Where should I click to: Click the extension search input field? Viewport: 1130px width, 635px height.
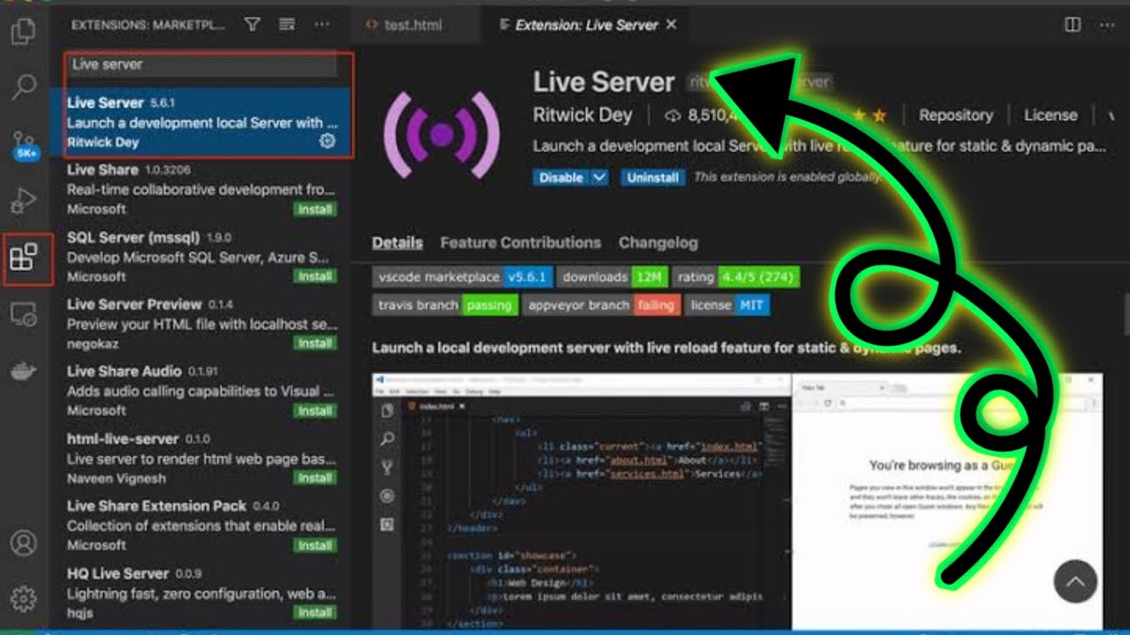pos(202,64)
